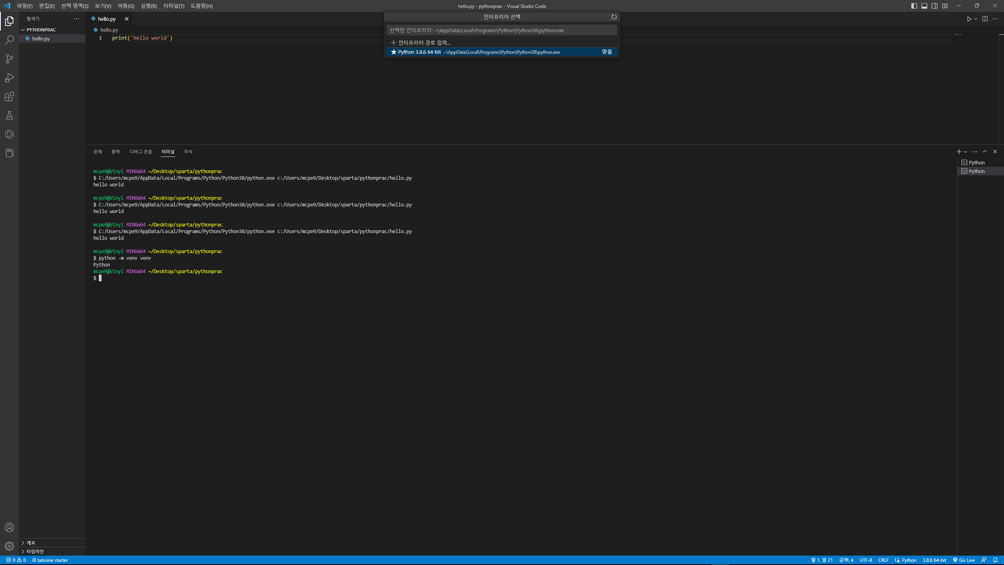Click the line and column status indicator

click(x=822, y=560)
